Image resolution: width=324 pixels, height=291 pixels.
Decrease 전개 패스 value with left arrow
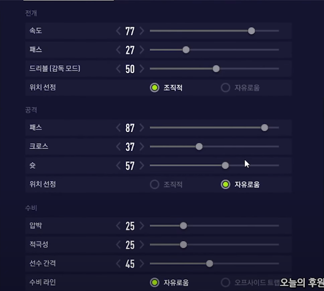tap(118, 50)
